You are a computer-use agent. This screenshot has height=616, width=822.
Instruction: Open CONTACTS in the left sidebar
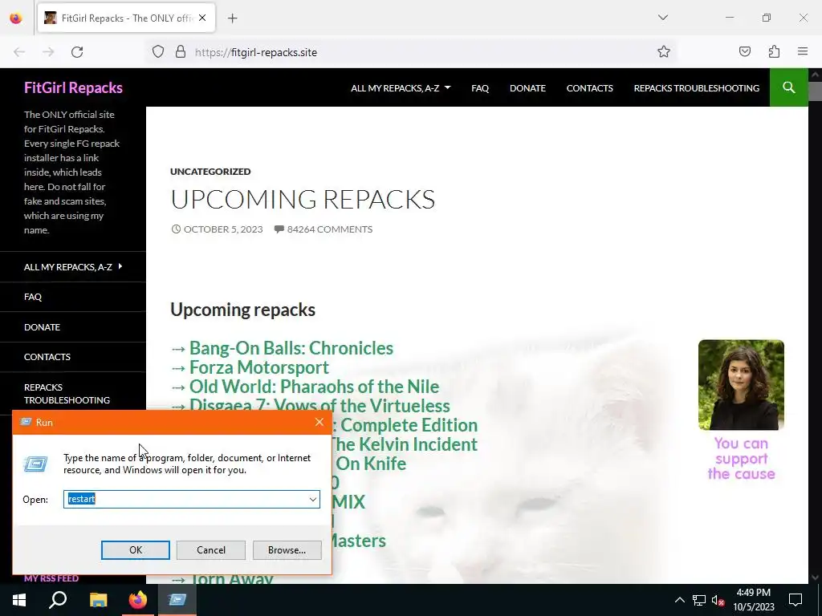click(x=47, y=357)
